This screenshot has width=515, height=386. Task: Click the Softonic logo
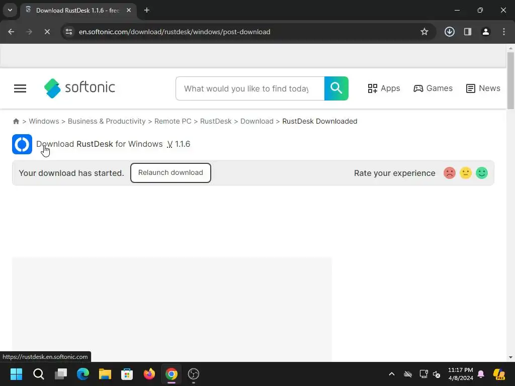click(80, 88)
